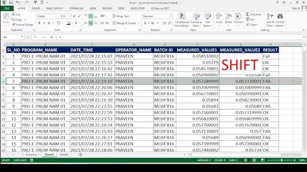Screen dimensions: 307x172
Task: Click the Save icon in quick access toolbar
Action: [11, 2]
